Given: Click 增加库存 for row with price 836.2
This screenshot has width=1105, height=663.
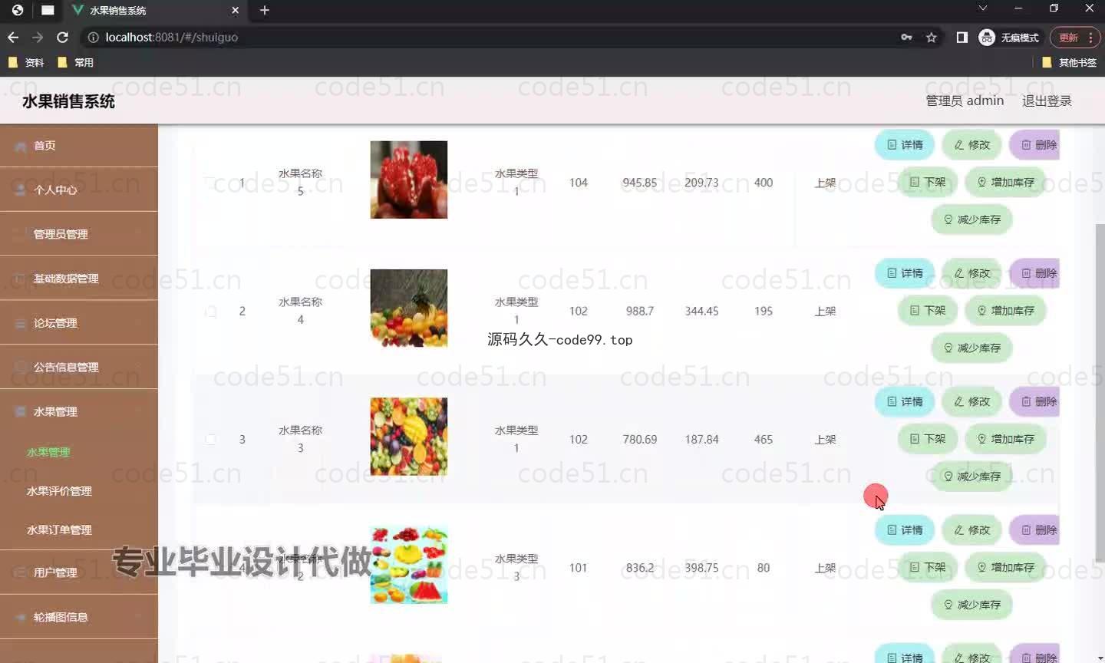Looking at the screenshot, I should [1005, 567].
